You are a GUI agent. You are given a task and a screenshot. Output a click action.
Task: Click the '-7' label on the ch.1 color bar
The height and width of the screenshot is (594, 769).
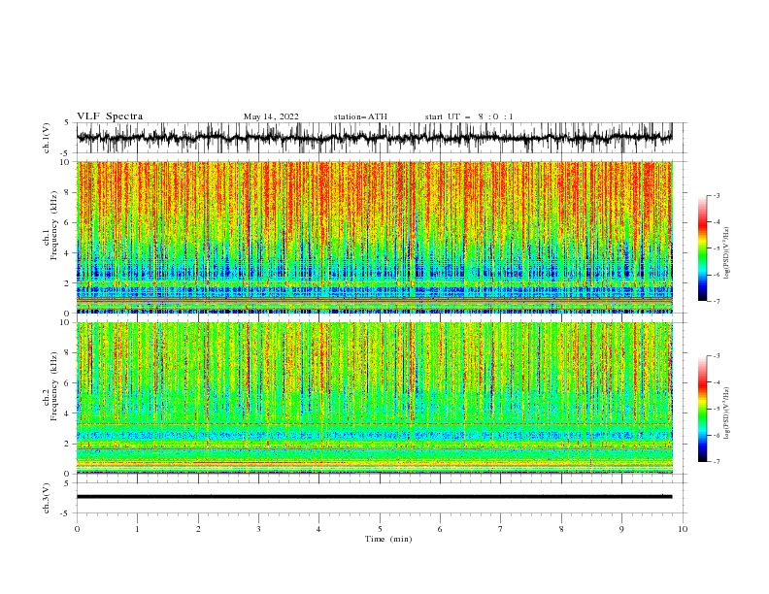click(x=716, y=301)
